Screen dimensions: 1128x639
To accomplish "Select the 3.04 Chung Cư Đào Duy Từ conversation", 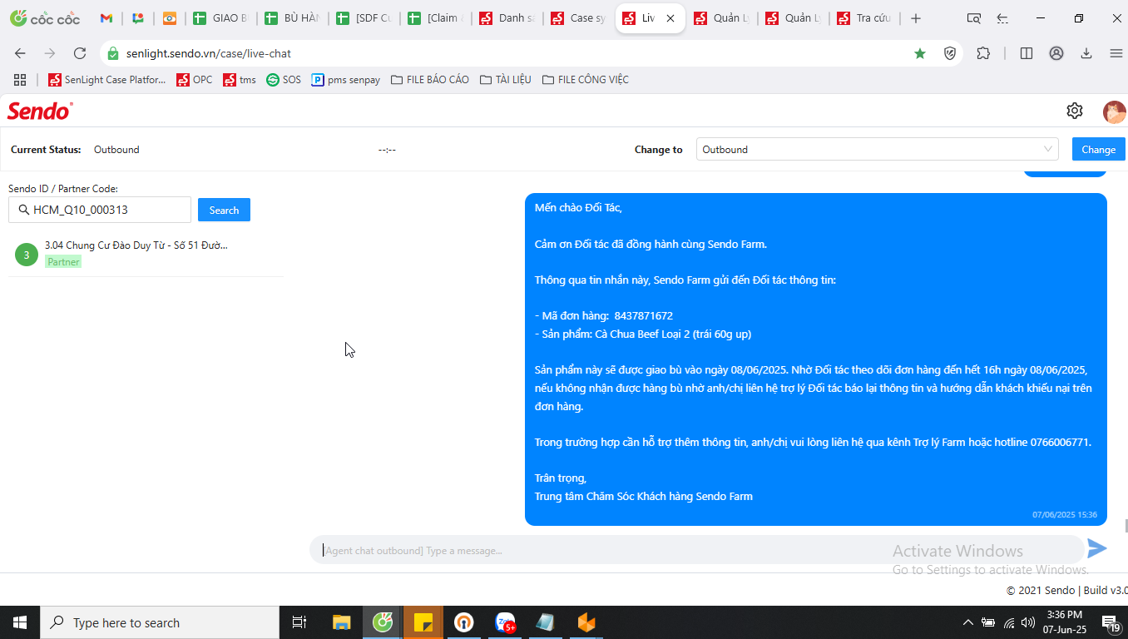I will coord(146,254).
